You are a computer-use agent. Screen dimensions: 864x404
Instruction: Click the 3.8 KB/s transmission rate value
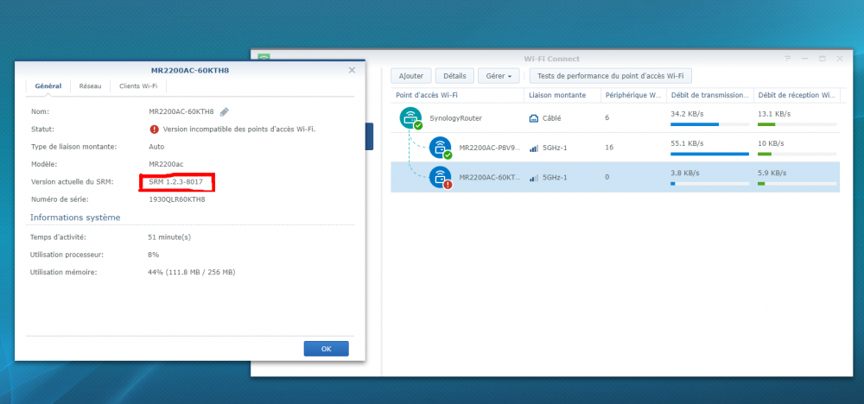click(x=684, y=173)
